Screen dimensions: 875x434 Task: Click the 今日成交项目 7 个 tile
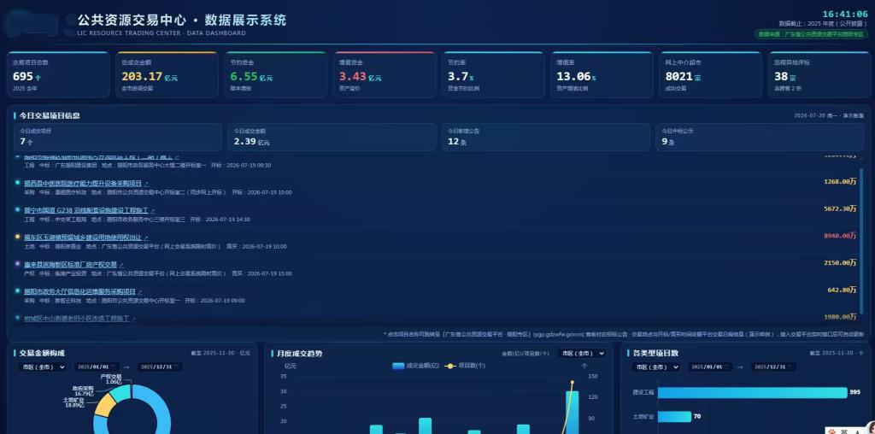[x=118, y=138]
